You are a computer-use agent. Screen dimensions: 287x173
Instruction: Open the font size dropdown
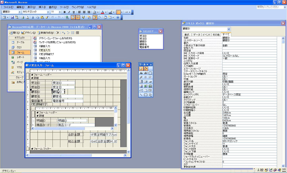click(x=60, y=12)
